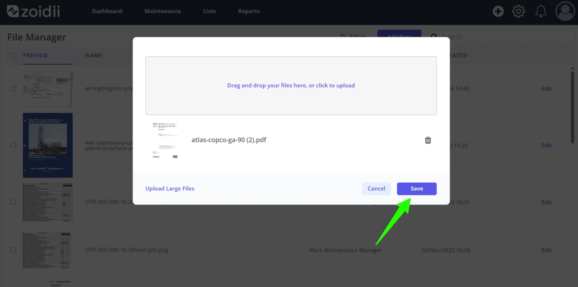578x287 pixels.
Task: Open the notifications bell icon
Action: (x=540, y=11)
